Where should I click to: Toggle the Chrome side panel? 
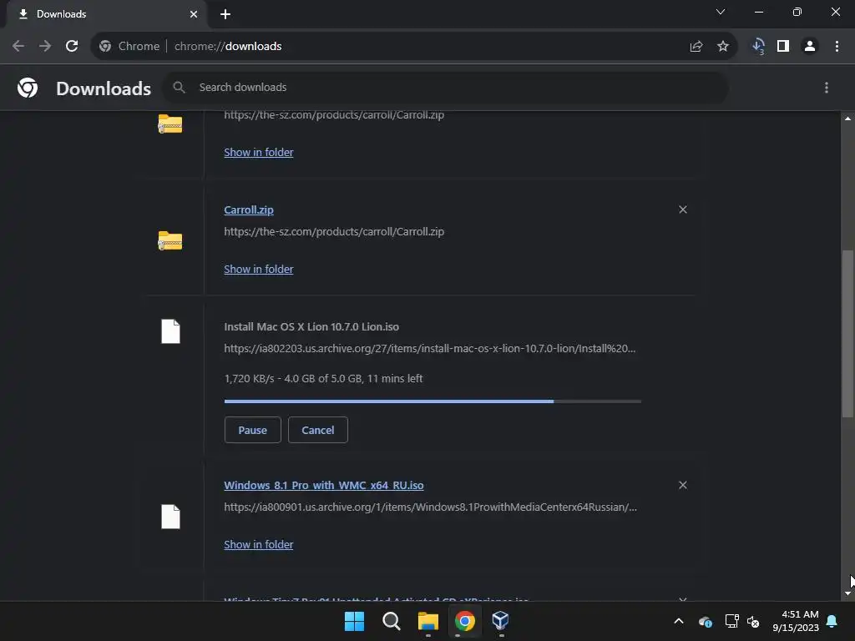(x=783, y=47)
